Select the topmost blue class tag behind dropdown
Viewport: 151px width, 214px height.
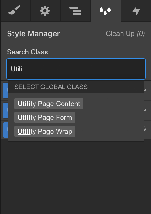pos(5,90)
